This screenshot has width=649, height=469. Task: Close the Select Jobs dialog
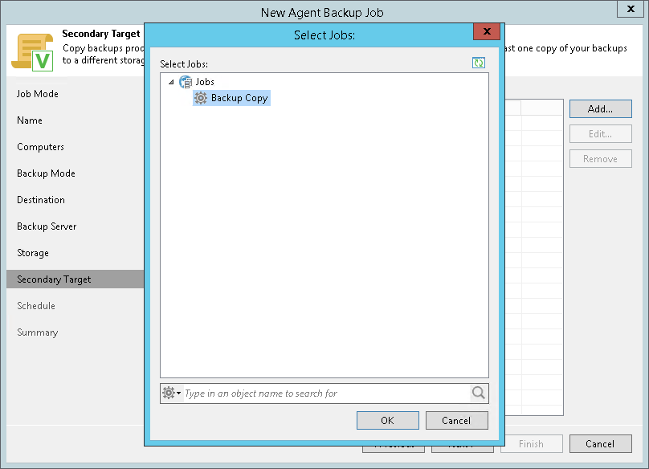[487, 31]
